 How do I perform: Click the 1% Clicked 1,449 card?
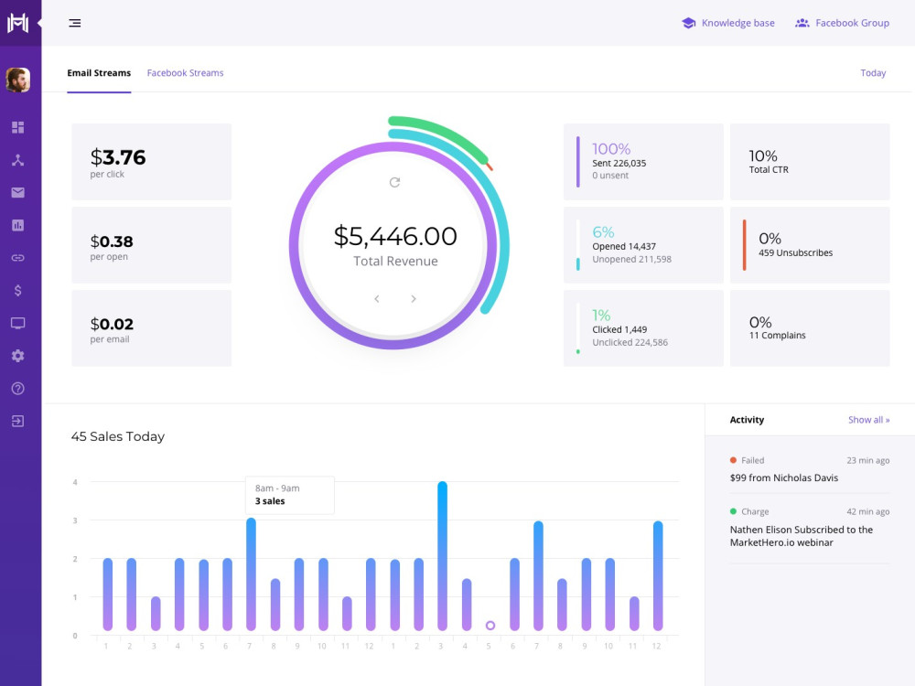(643, 328)
